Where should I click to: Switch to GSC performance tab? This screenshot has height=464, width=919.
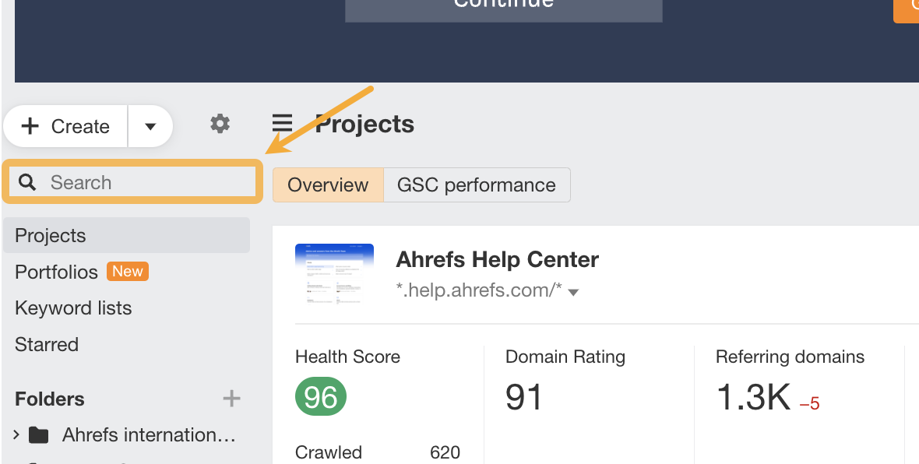(x=477, y=185)
